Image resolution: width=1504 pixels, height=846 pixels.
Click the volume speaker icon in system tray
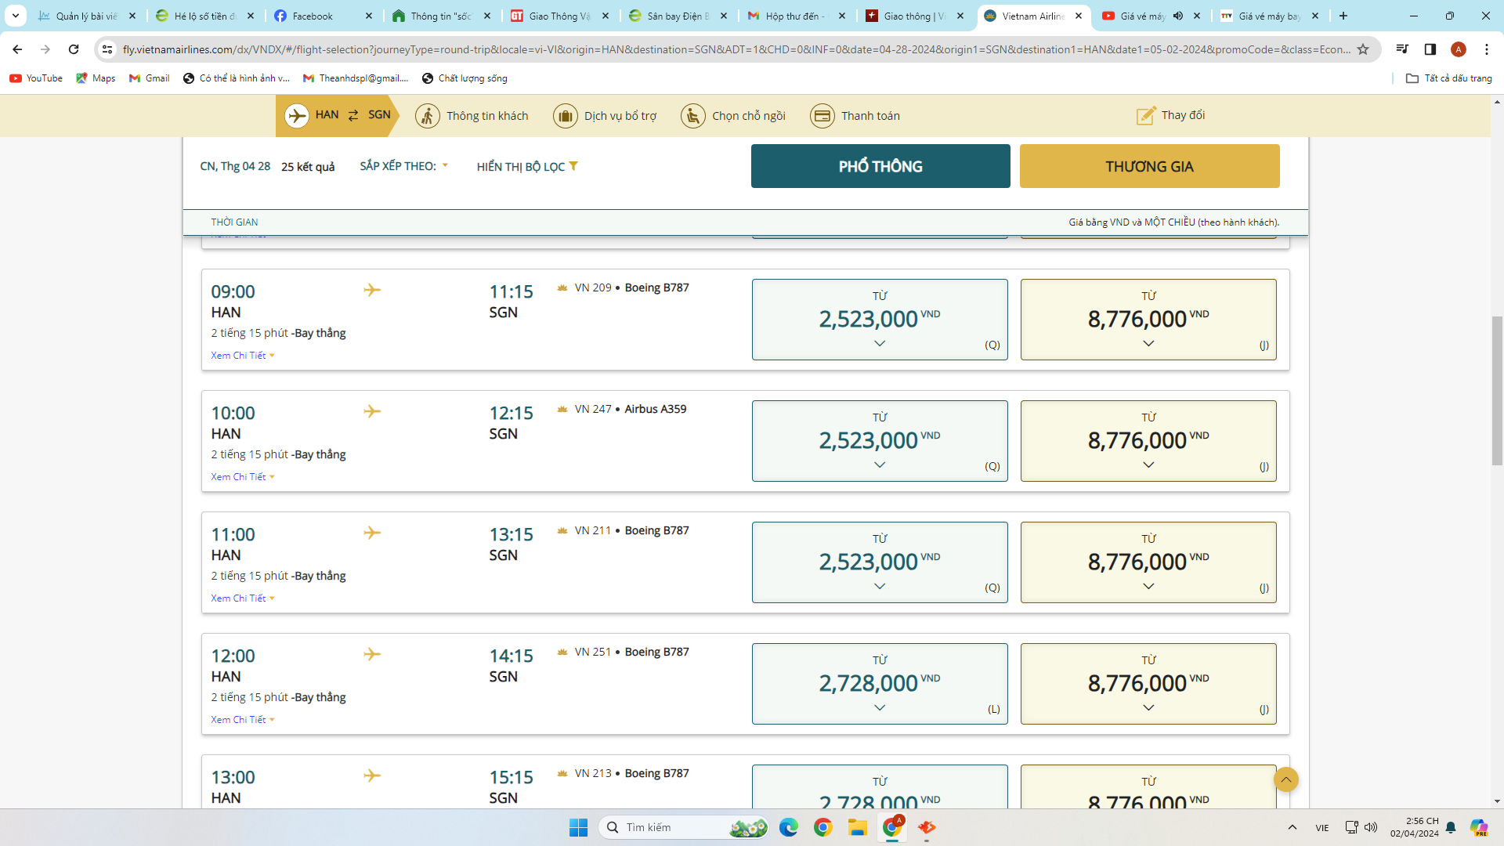click(x=1371, y=827)
